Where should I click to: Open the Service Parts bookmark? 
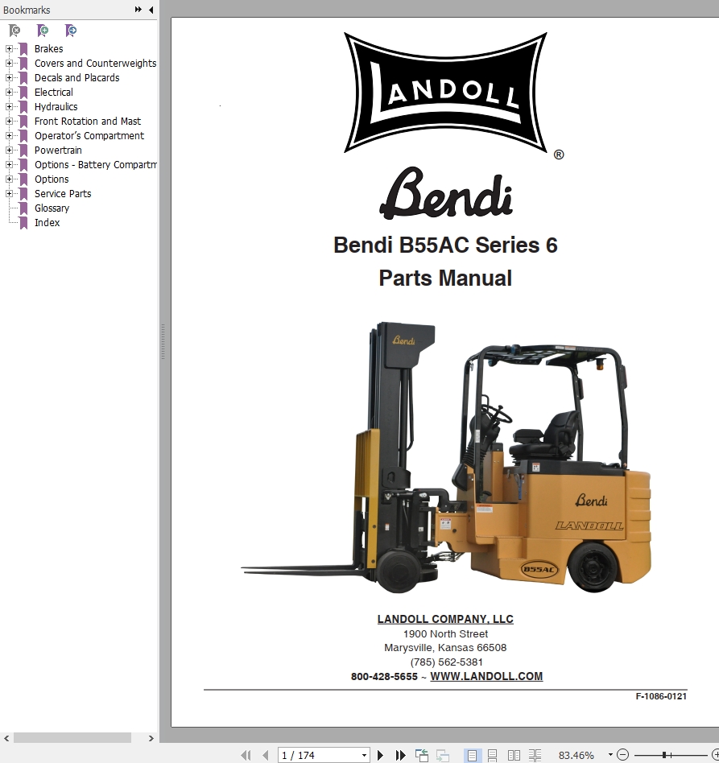point(63,194)
